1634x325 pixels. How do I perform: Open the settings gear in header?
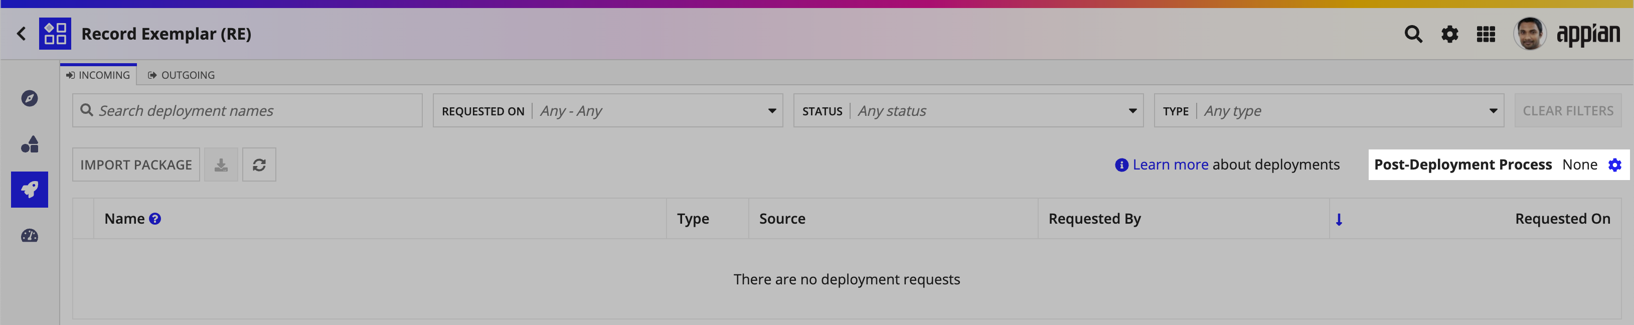point(1449,34)
